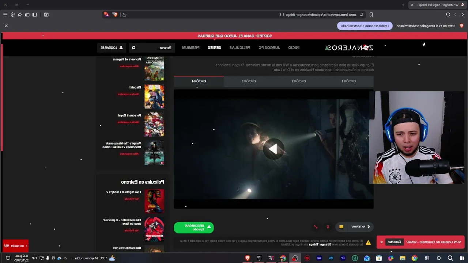Viewport: 468px width, 263px height.
Task: Open the Brave VPN shield toolbar icon
Action: [13, 15]
